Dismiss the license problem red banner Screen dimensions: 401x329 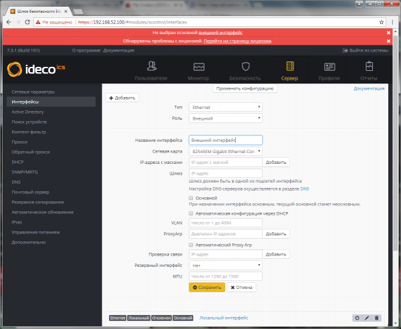[388, 41]
